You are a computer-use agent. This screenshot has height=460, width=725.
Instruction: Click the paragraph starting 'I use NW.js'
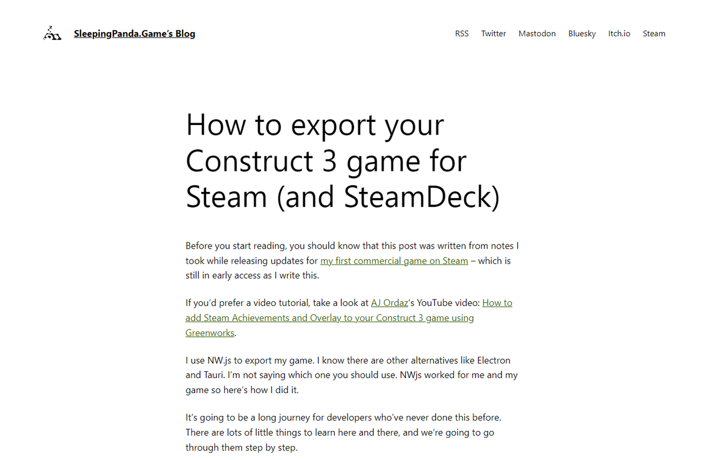click(x=352, y=375)
